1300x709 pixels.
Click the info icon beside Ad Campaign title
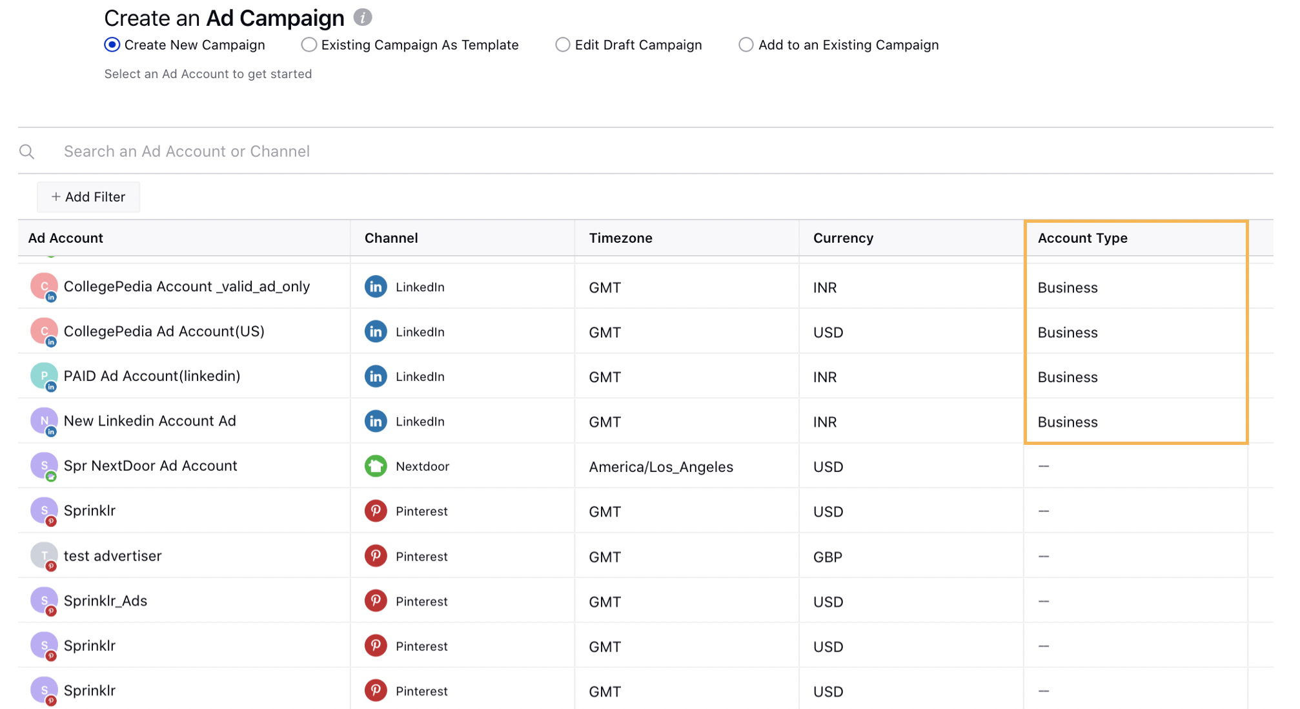(363, 17)
